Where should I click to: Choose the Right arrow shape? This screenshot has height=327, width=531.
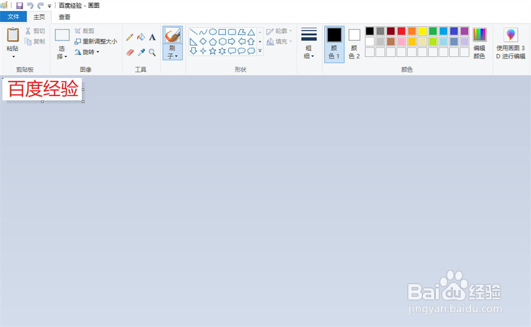click(232, 41)
